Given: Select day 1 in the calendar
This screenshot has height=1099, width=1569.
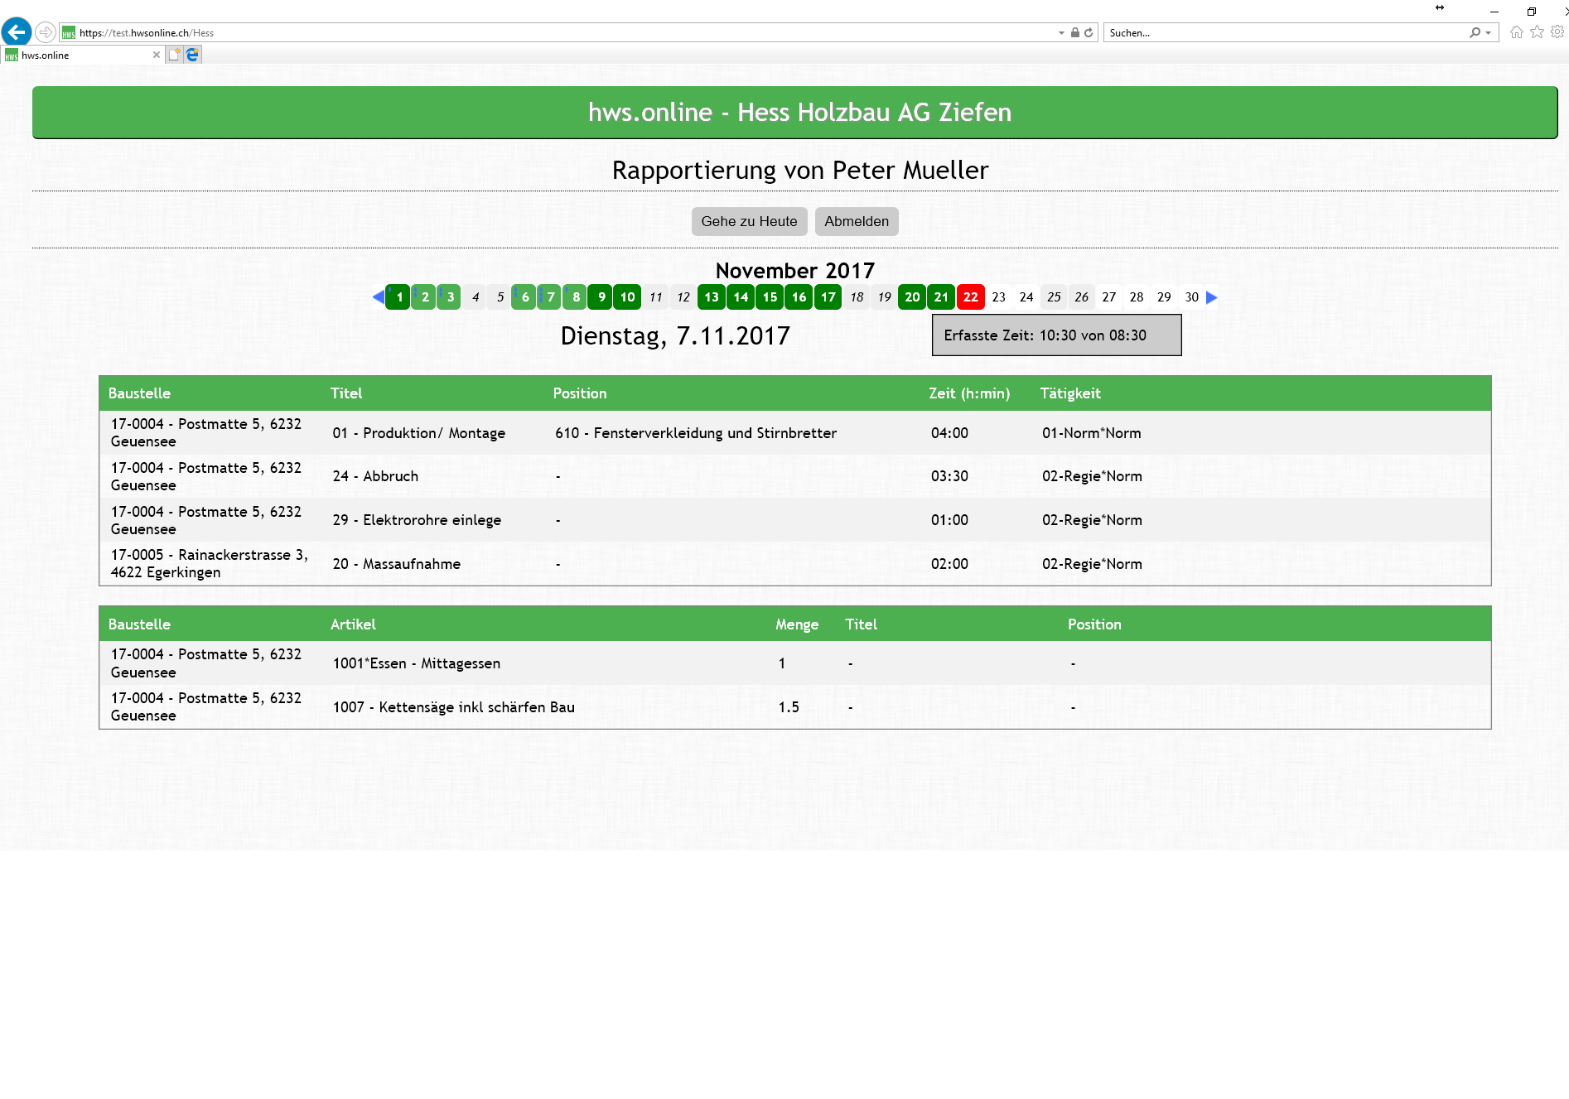Looking at the screenshot, I should coord(398,296).
